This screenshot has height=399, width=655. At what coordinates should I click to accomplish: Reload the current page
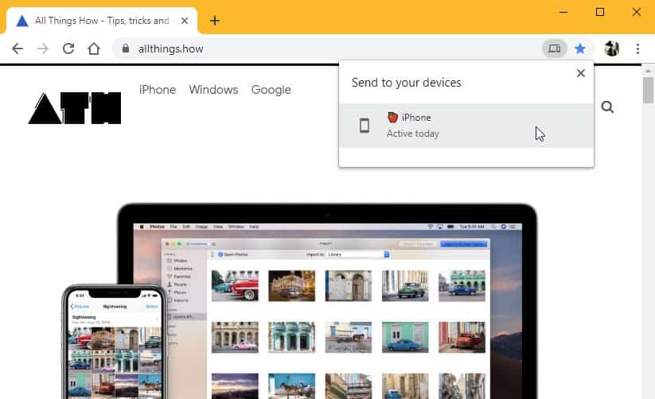click(68, 48)
